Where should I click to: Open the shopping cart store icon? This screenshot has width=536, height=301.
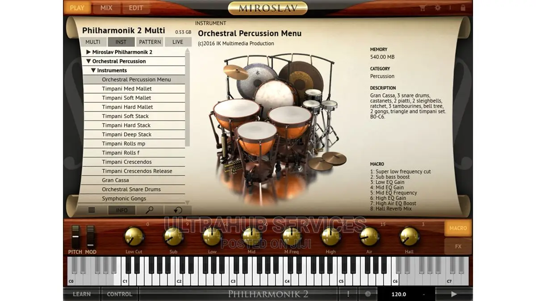(x=423, y=8)
